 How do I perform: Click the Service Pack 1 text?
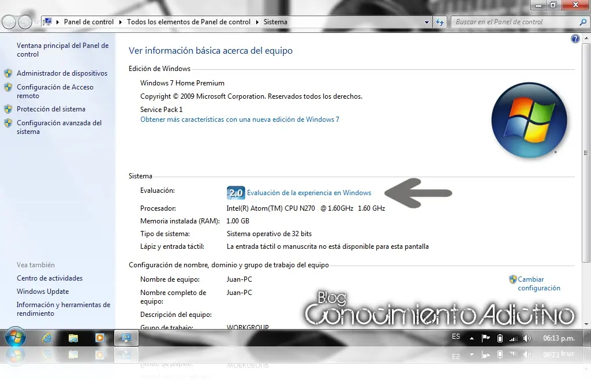pos(162,110)
